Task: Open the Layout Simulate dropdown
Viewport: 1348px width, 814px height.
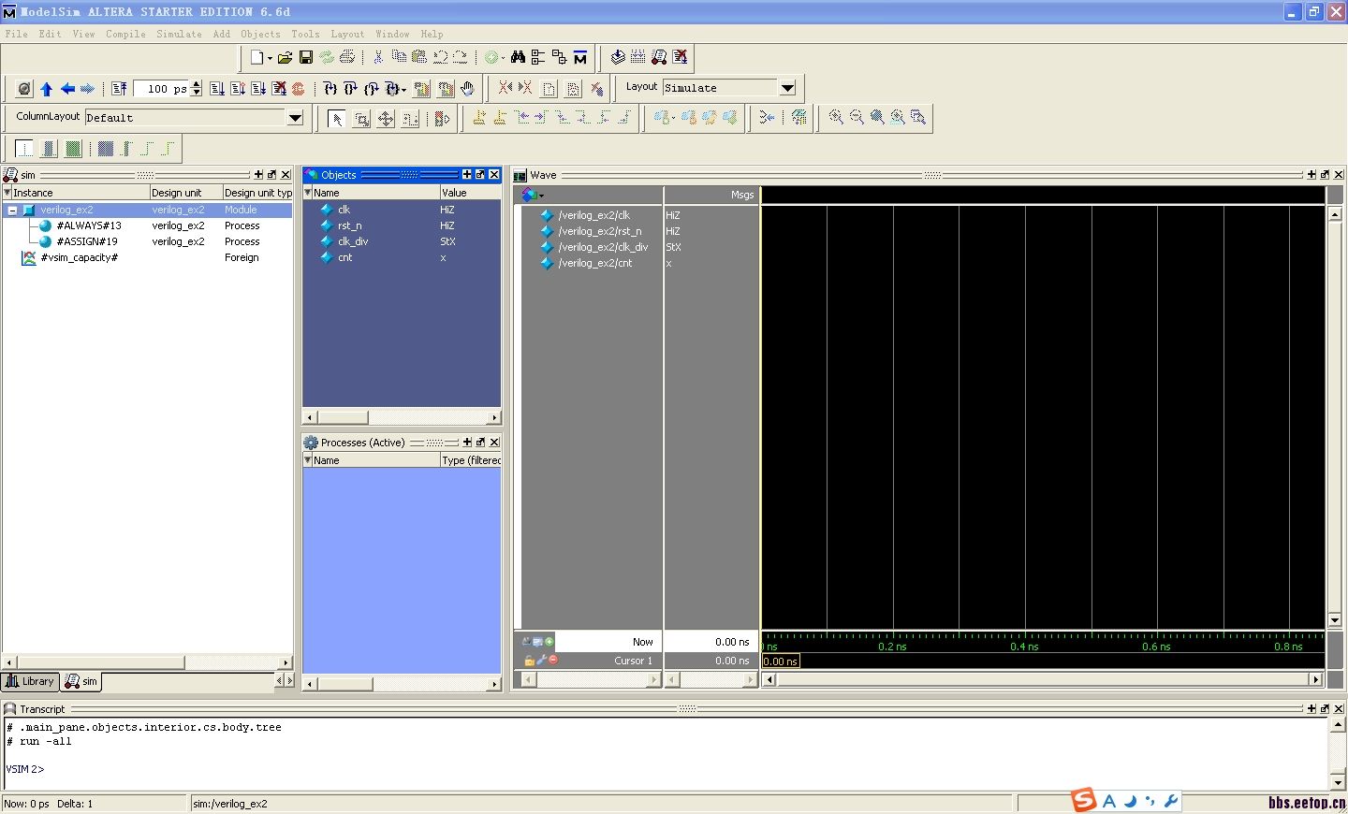Action: click(787, 88)
